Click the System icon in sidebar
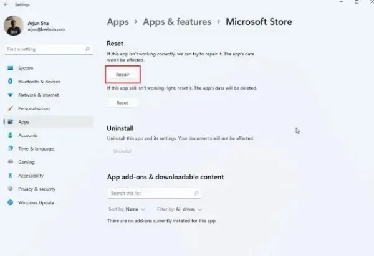The width and height of the screenshot is (374, 256). pyautogui.click(x=10, y=68)
